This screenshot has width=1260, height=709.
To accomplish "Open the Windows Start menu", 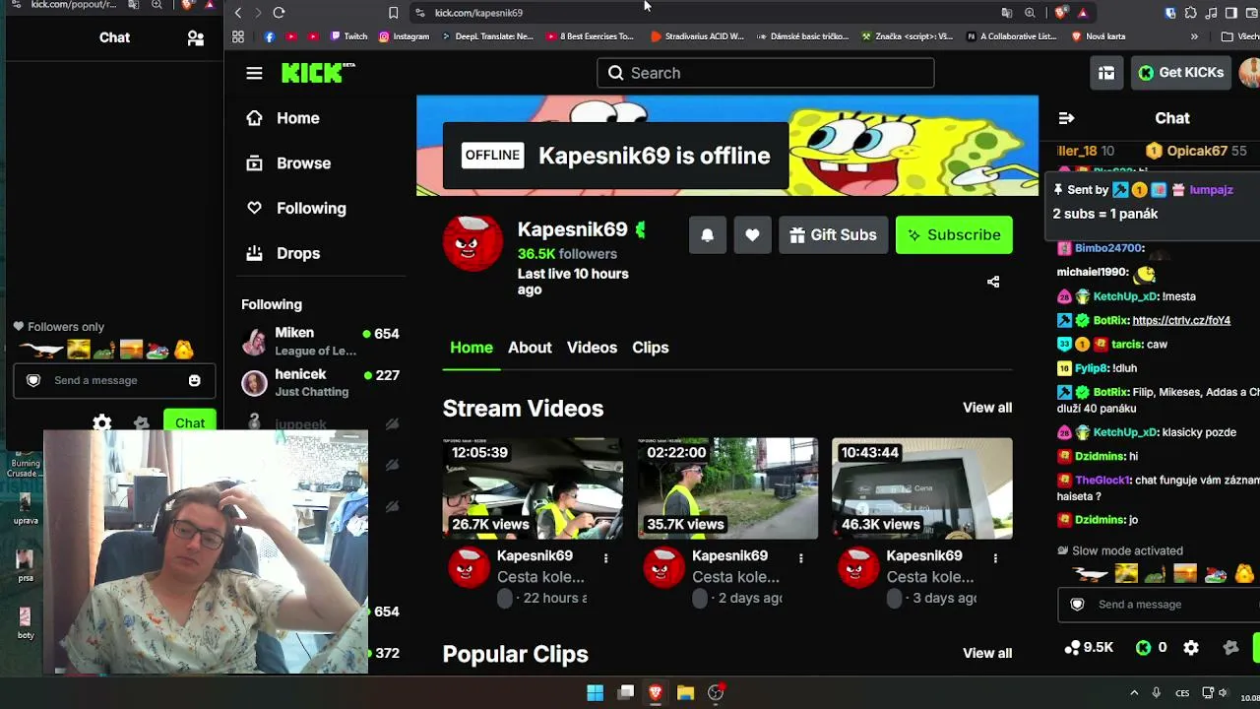I will click(x=595, y=693).
